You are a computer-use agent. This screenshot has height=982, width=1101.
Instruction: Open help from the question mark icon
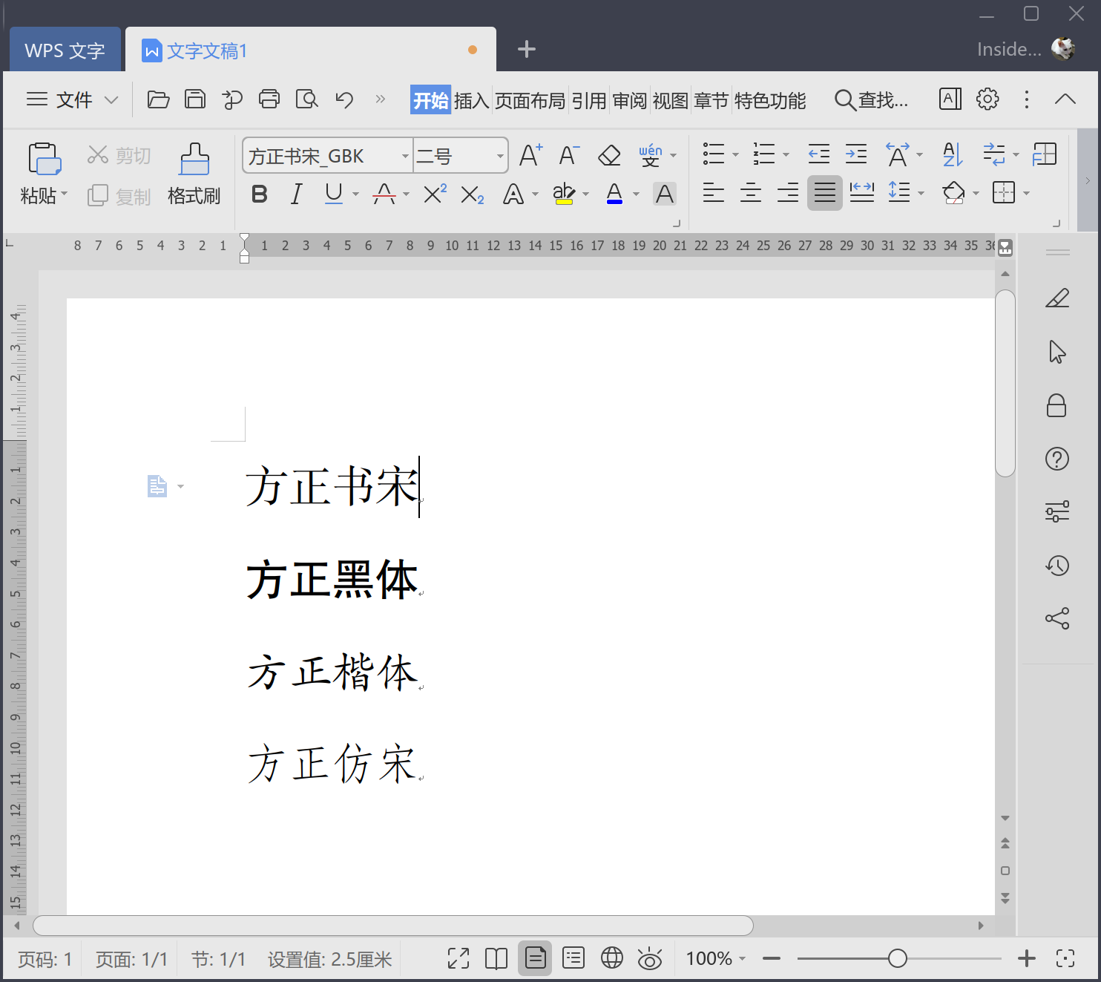click(x=1057, y=459)
